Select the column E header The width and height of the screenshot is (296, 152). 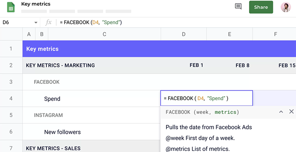coord(229,34)
